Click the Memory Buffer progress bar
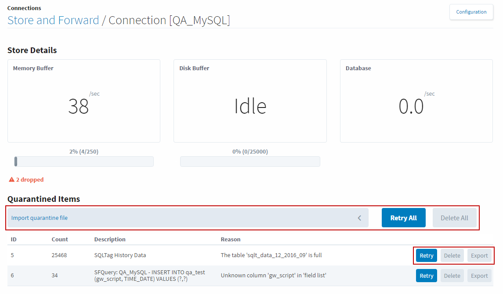 click(x=84, y=161)
